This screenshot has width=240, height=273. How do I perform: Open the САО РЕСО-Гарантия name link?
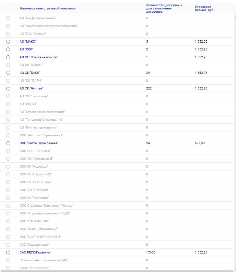(x=35, y=253)
